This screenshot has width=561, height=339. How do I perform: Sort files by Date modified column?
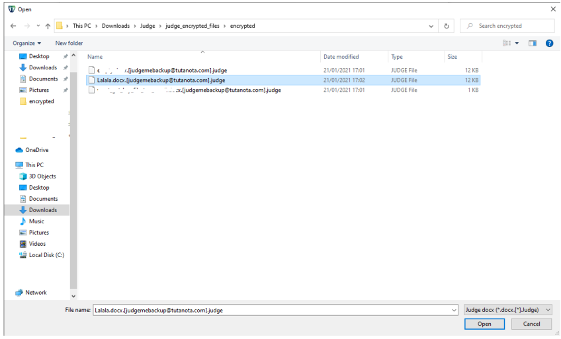341,57
